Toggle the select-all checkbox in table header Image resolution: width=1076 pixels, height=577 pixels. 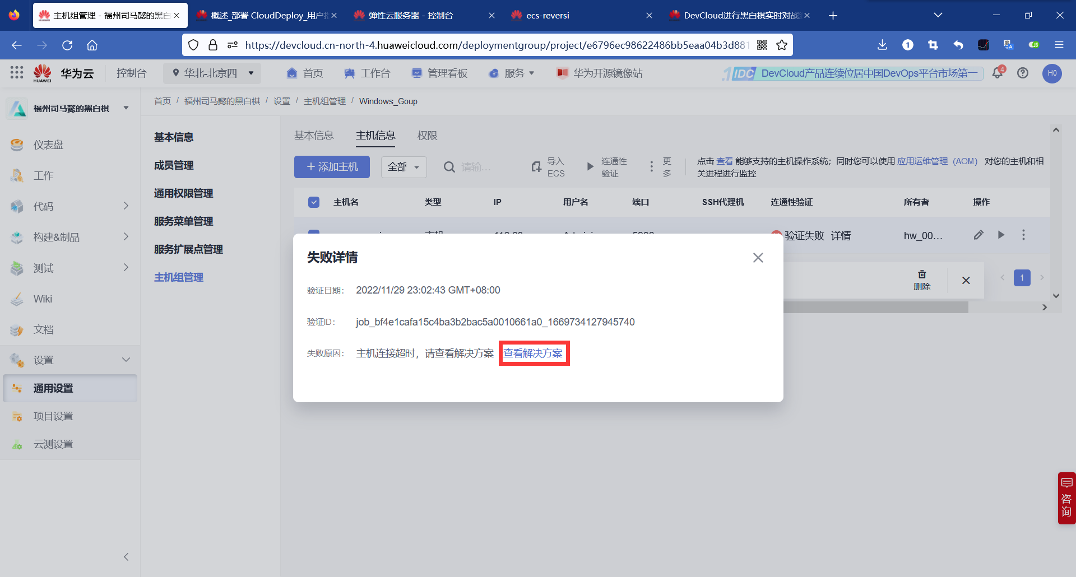click(314, 202)
